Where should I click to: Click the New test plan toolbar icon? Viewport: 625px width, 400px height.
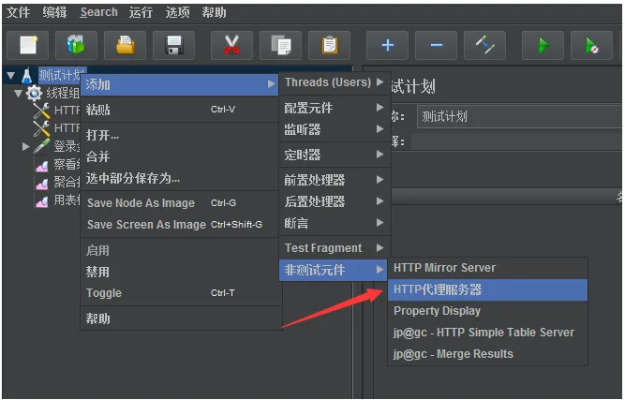[27, 45]
